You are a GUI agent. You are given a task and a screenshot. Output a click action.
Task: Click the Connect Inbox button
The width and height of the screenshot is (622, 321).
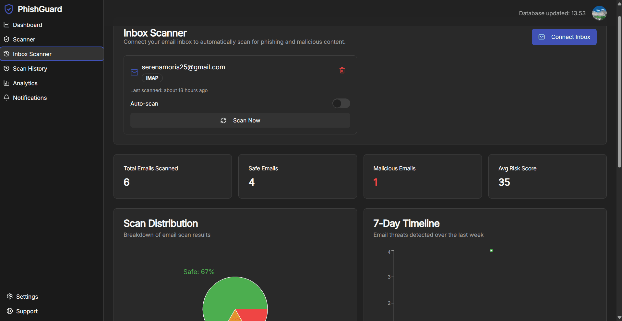coord(564,37)
